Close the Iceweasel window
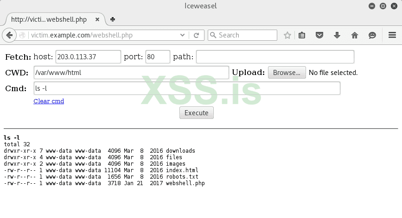The image size is (402, 218). click(394, 6)
